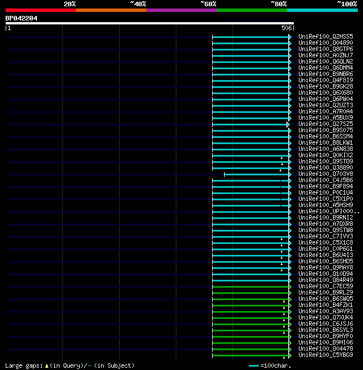Image resolution: width=363 pixels, height=370 pixels.
Task: Click the UniRef100_B4FZK1 label
Action: 326,305
